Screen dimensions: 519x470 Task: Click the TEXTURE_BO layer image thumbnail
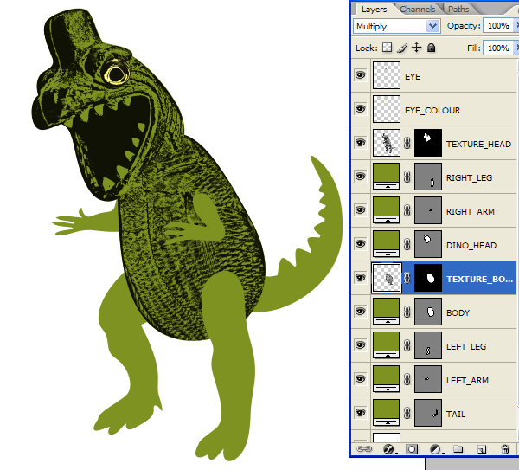tap(387, 278)
